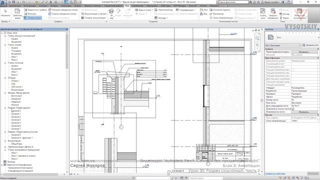Click Apply (Применить) button in Properties
The width and height of the screenshot is (320, 180).
coord(313,173)
